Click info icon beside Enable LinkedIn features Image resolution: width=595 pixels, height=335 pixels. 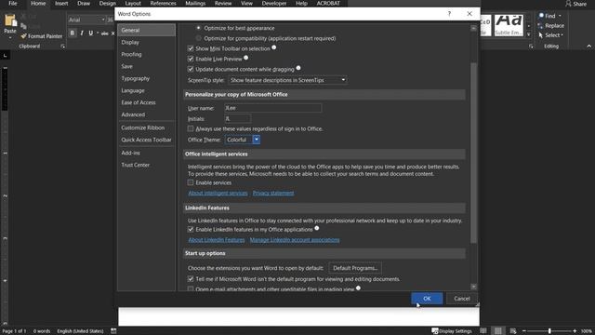(317, 228)
